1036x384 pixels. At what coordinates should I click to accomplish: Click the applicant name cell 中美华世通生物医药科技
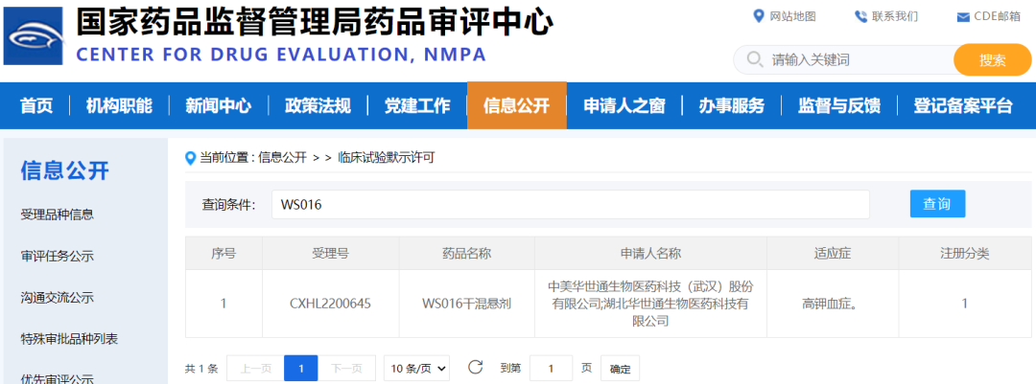tap(650, 305)
